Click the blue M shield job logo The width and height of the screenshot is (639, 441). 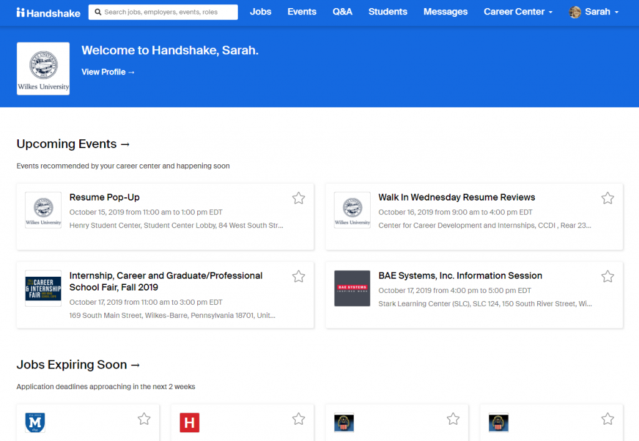(x=35, y=423)
